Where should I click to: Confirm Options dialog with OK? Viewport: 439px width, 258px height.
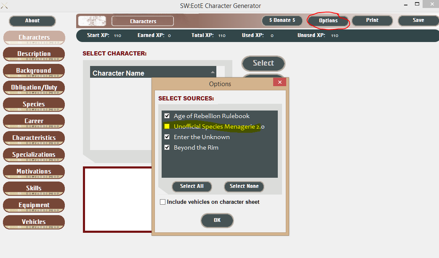point(217,220)
